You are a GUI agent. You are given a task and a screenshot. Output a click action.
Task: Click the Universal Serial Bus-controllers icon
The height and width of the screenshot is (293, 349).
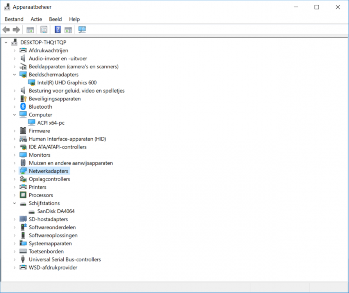point(23,259)
